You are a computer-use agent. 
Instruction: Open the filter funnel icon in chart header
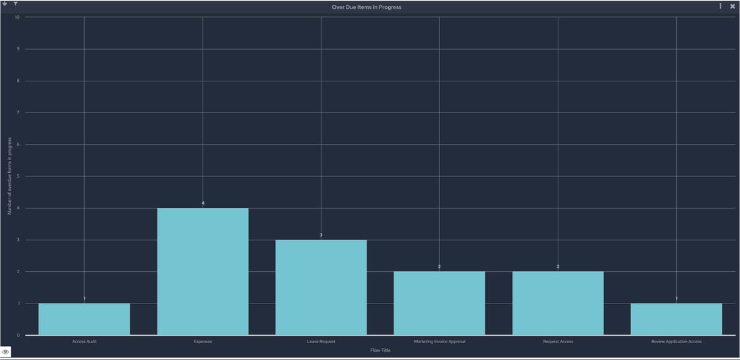point(15,4)
